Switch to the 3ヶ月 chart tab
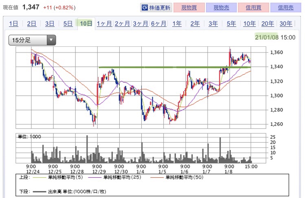This screenshot has height=198, width=305. (140, 24)
